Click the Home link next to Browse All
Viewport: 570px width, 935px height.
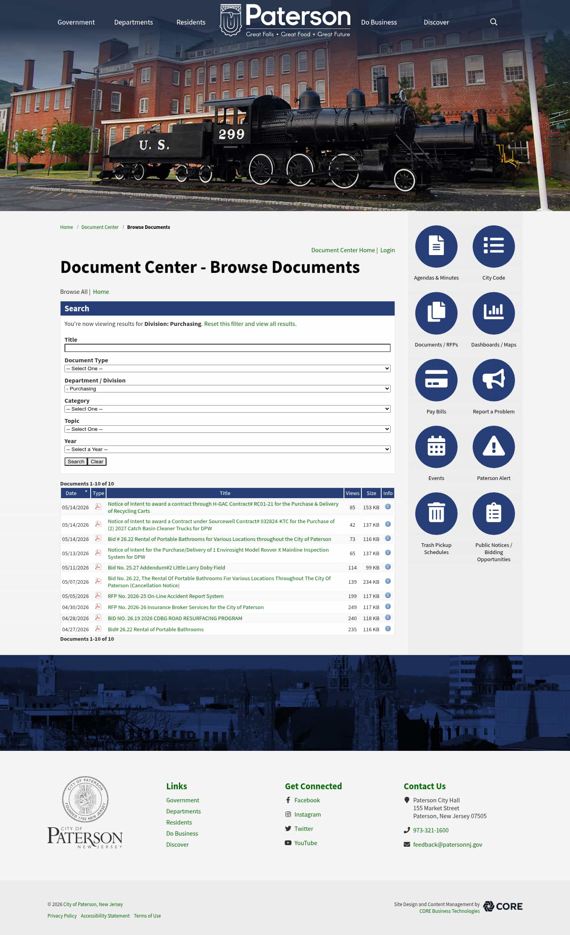pos(101,291)
